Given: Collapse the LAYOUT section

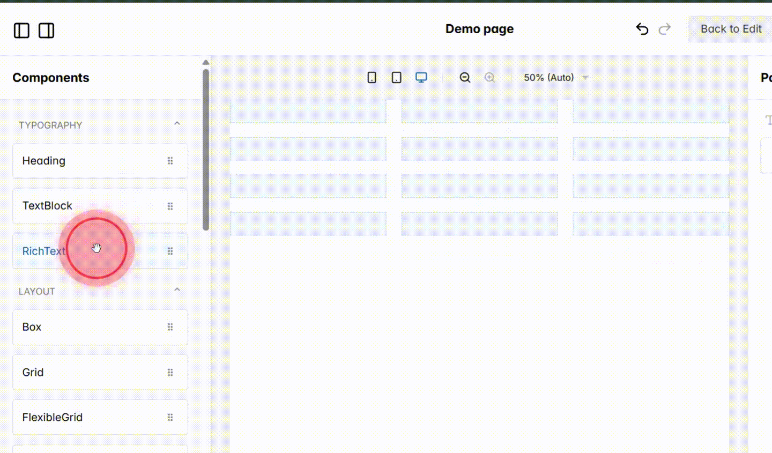Looking at the screenshot, I should [x=177, y=289].
